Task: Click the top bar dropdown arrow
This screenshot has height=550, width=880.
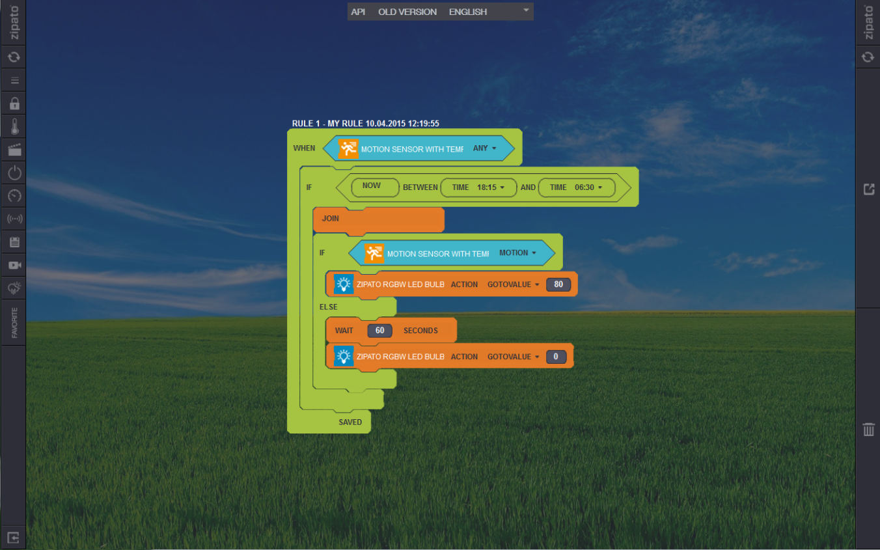Action: point(526,11)
